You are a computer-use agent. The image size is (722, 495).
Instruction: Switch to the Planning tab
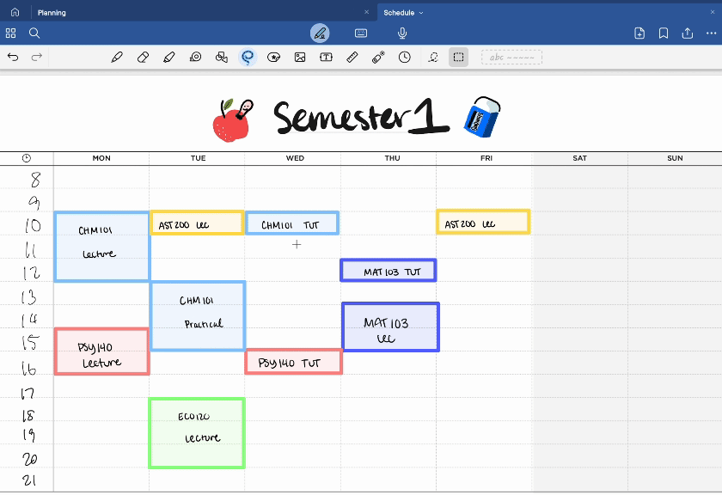tap(52, 13)
